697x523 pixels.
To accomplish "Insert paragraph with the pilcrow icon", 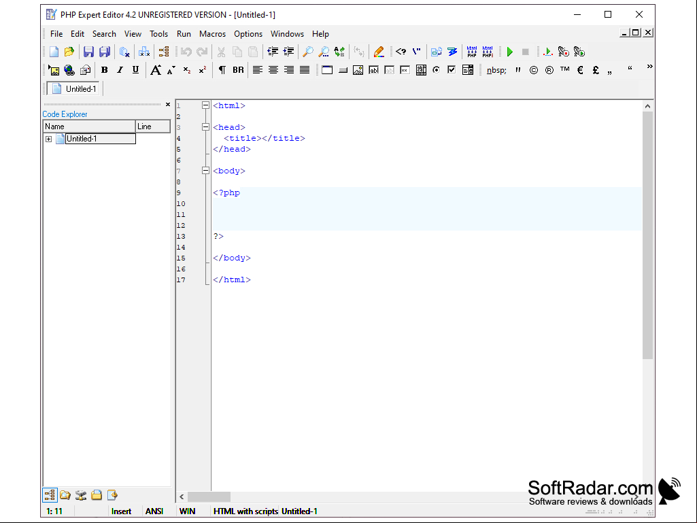I will (x=222, y=70).
